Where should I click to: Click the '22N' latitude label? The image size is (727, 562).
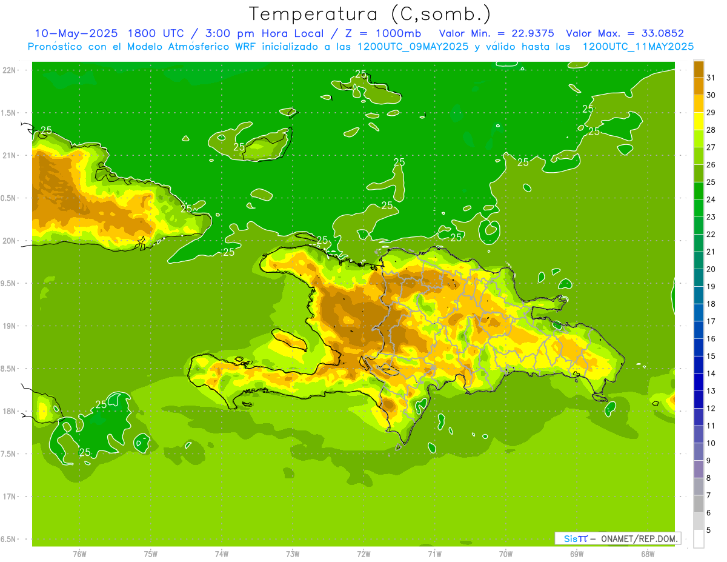tap(10, 70)
